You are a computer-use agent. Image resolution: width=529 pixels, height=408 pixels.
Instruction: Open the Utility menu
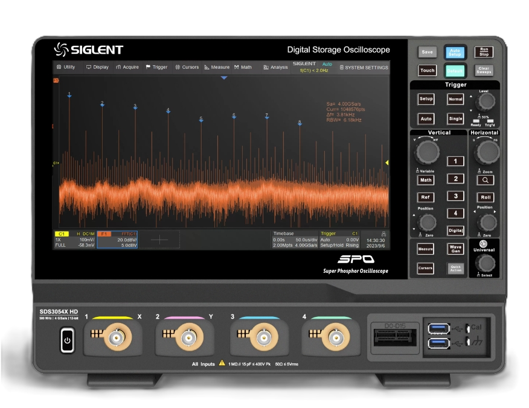point(66,67)
